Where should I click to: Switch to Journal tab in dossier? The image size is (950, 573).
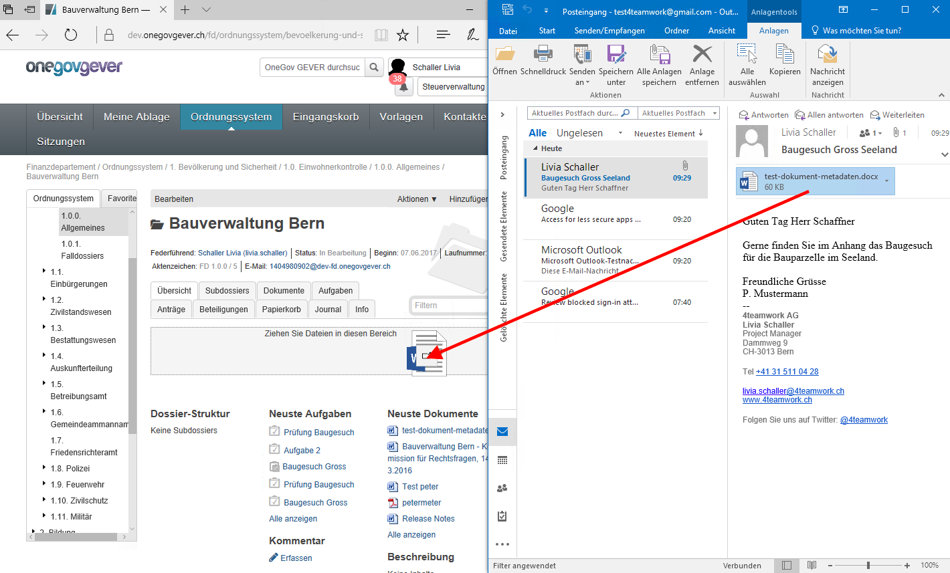[328, 310]
